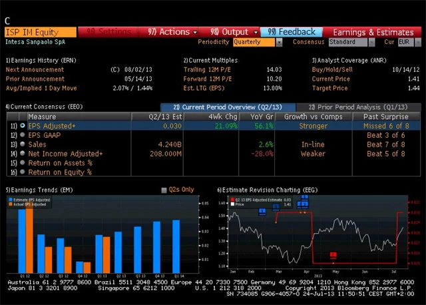
Task: Choose the Return on Equity % radio button
Action: 23,172
